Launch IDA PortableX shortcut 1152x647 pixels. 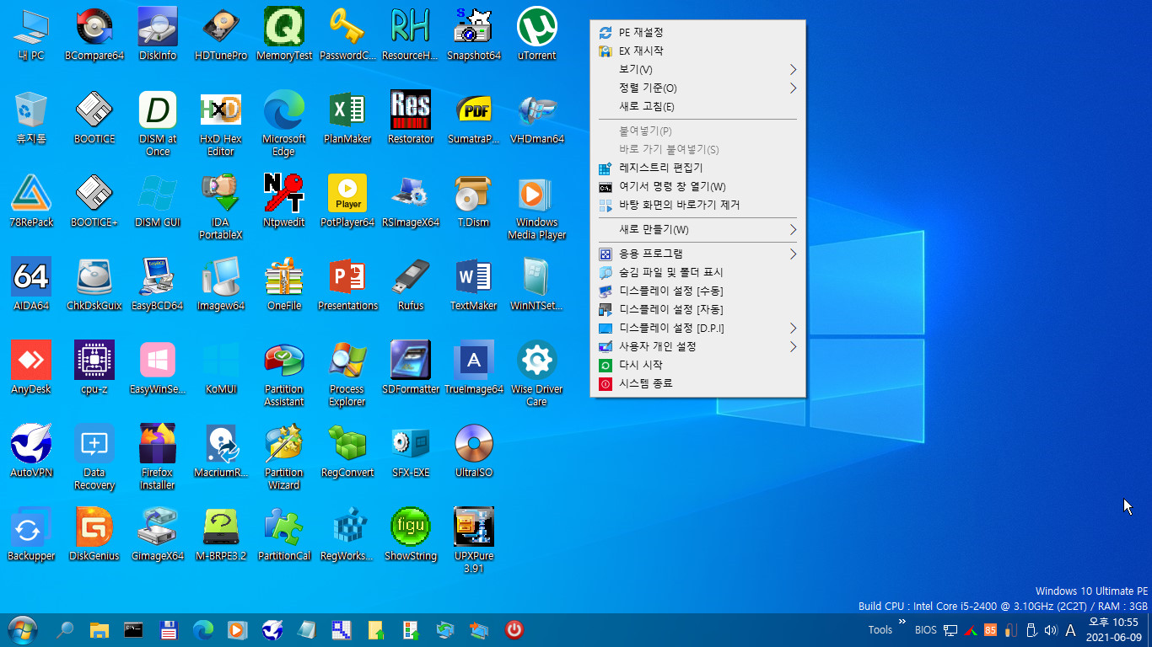pyautogui.click(x=221, y=207)
